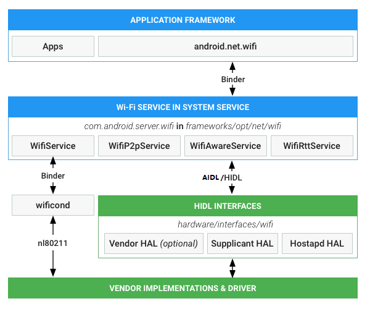Click the Binder label above wificond
The width and height of the screenshot is (370, 309).
53,176
